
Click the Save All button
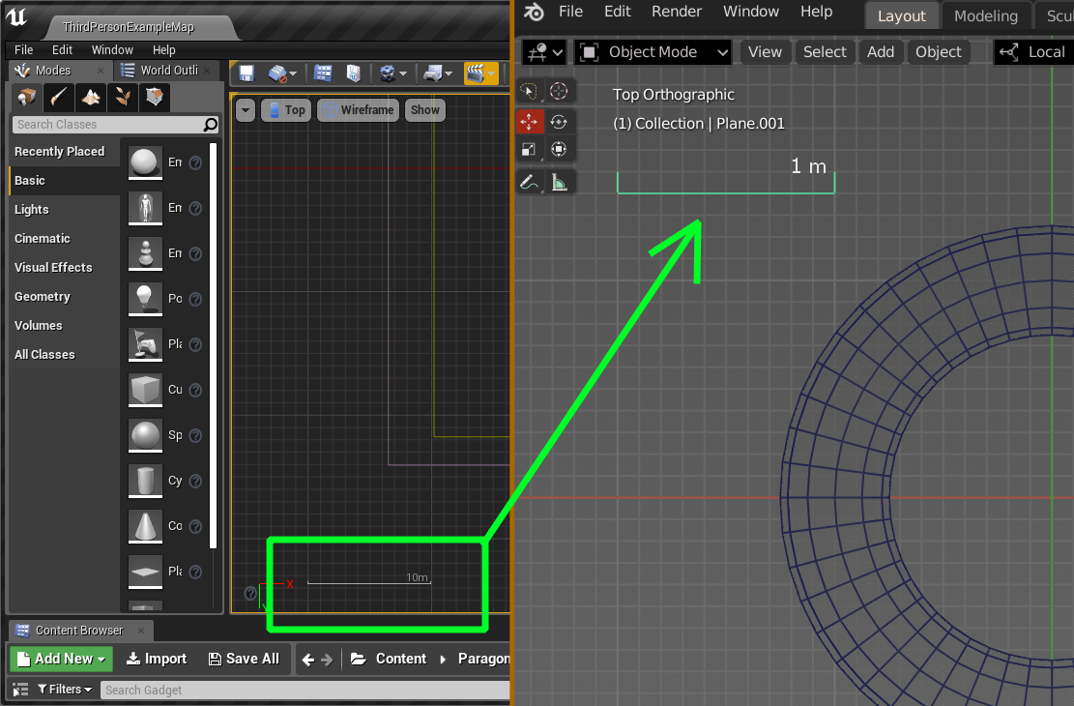click(x=244, y=659)
